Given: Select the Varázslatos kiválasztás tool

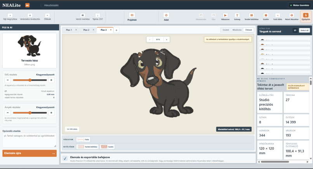Looking at the screenshot, I should tap(30, 17).
